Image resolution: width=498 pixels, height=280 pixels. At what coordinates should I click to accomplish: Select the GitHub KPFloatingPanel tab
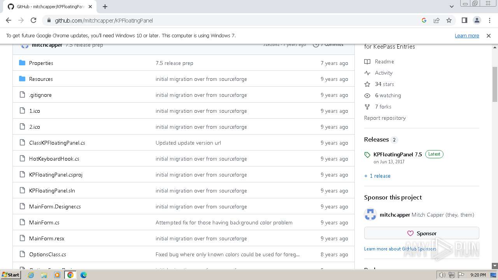(51, 7)
